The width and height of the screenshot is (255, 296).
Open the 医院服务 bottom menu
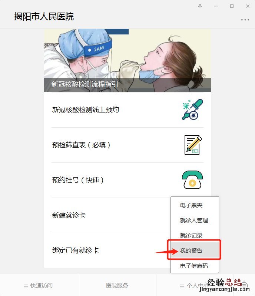coord(117,285)
